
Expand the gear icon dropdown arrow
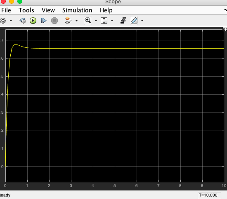tap(11, 21)
